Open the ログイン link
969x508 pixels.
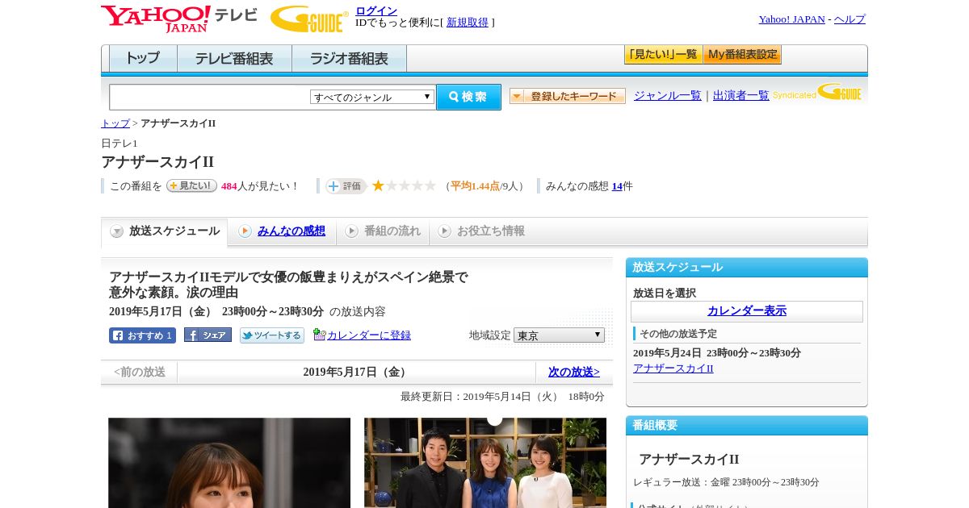point(376,10)
